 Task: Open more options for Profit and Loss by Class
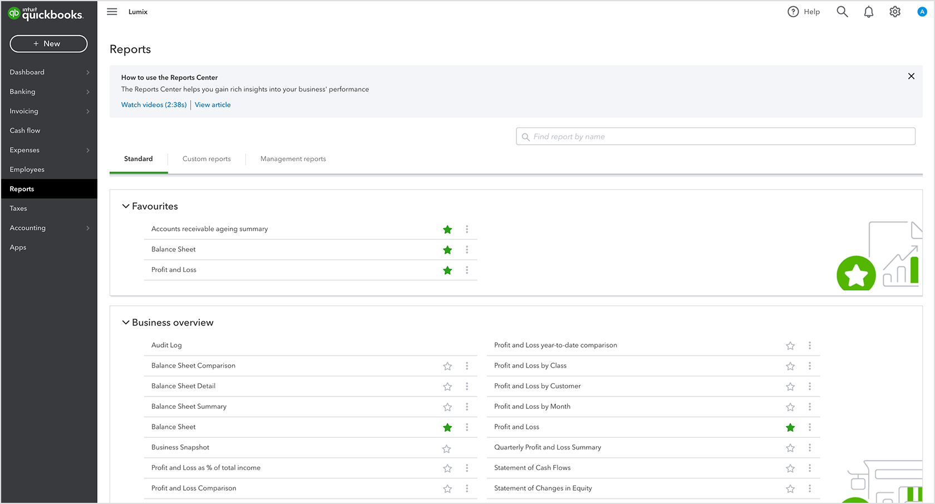pyautogui.click(x=810, y=366)
